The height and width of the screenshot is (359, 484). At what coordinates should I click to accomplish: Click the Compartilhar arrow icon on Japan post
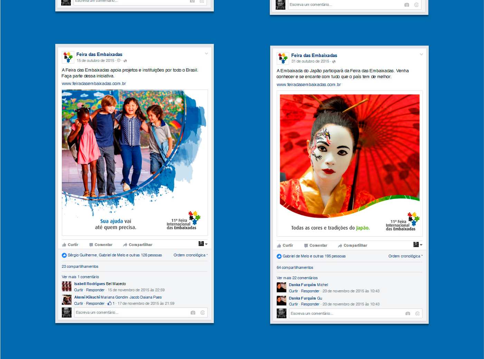tap(340, 246)
